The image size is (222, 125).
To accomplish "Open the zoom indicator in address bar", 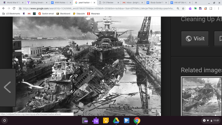I will pyautogui.click(x=178, y=8).
